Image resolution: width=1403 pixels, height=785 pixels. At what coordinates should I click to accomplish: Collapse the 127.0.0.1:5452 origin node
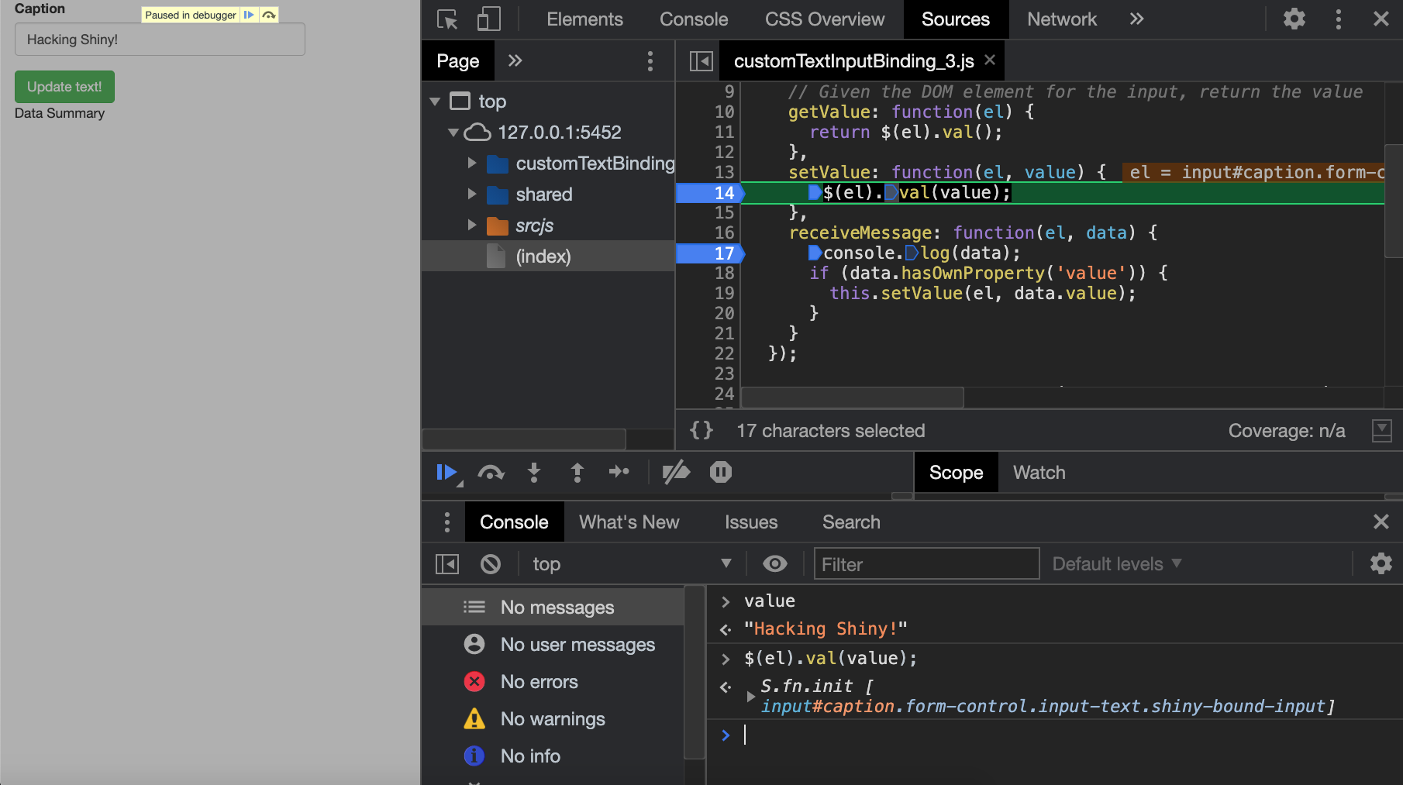(x=453, y=133)
